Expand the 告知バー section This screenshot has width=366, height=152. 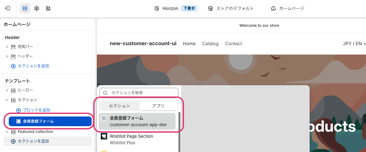coord(7,47)
